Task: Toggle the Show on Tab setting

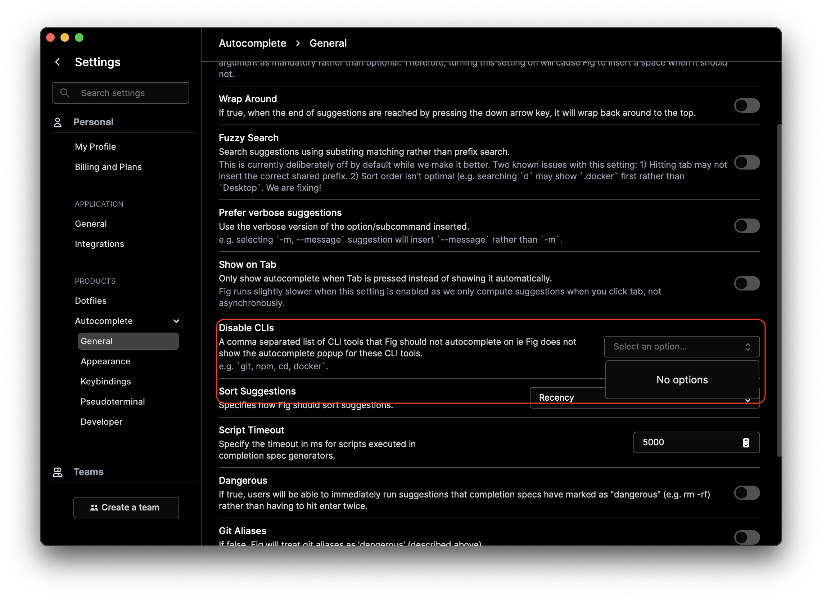Action: coord(747,283)
